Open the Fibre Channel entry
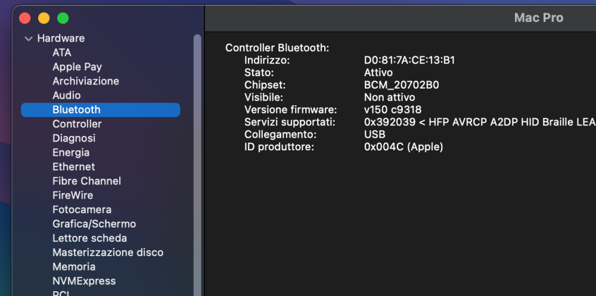 (x=86, y=181)
